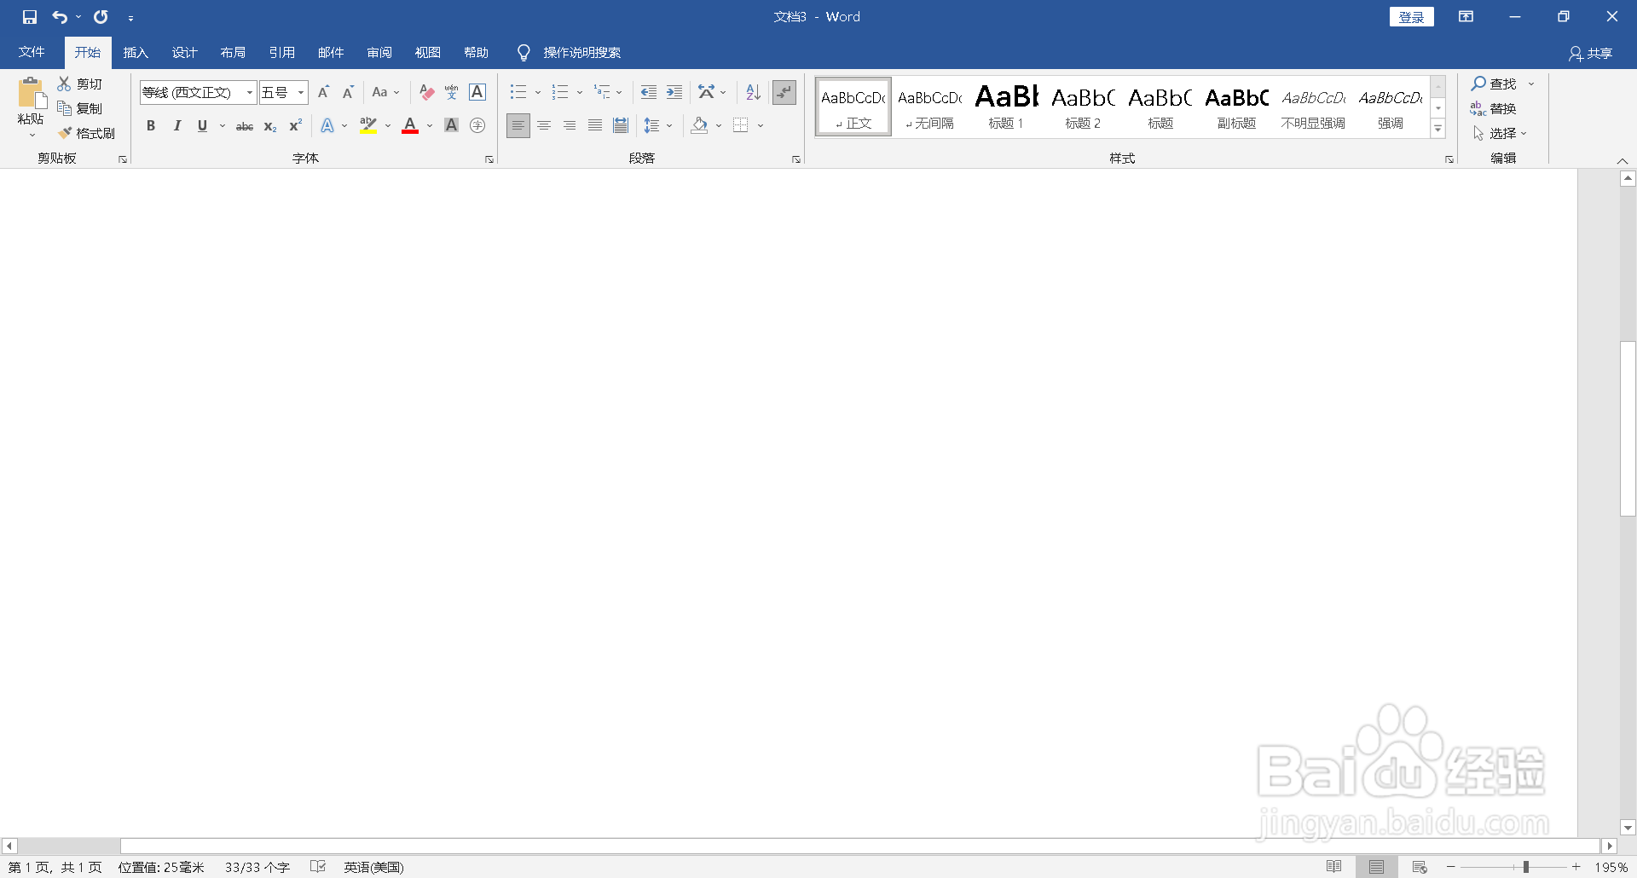Screen dimensions: 1637x878
Task: Toggle subscript formatting
Action: click(x=270, y=125)
